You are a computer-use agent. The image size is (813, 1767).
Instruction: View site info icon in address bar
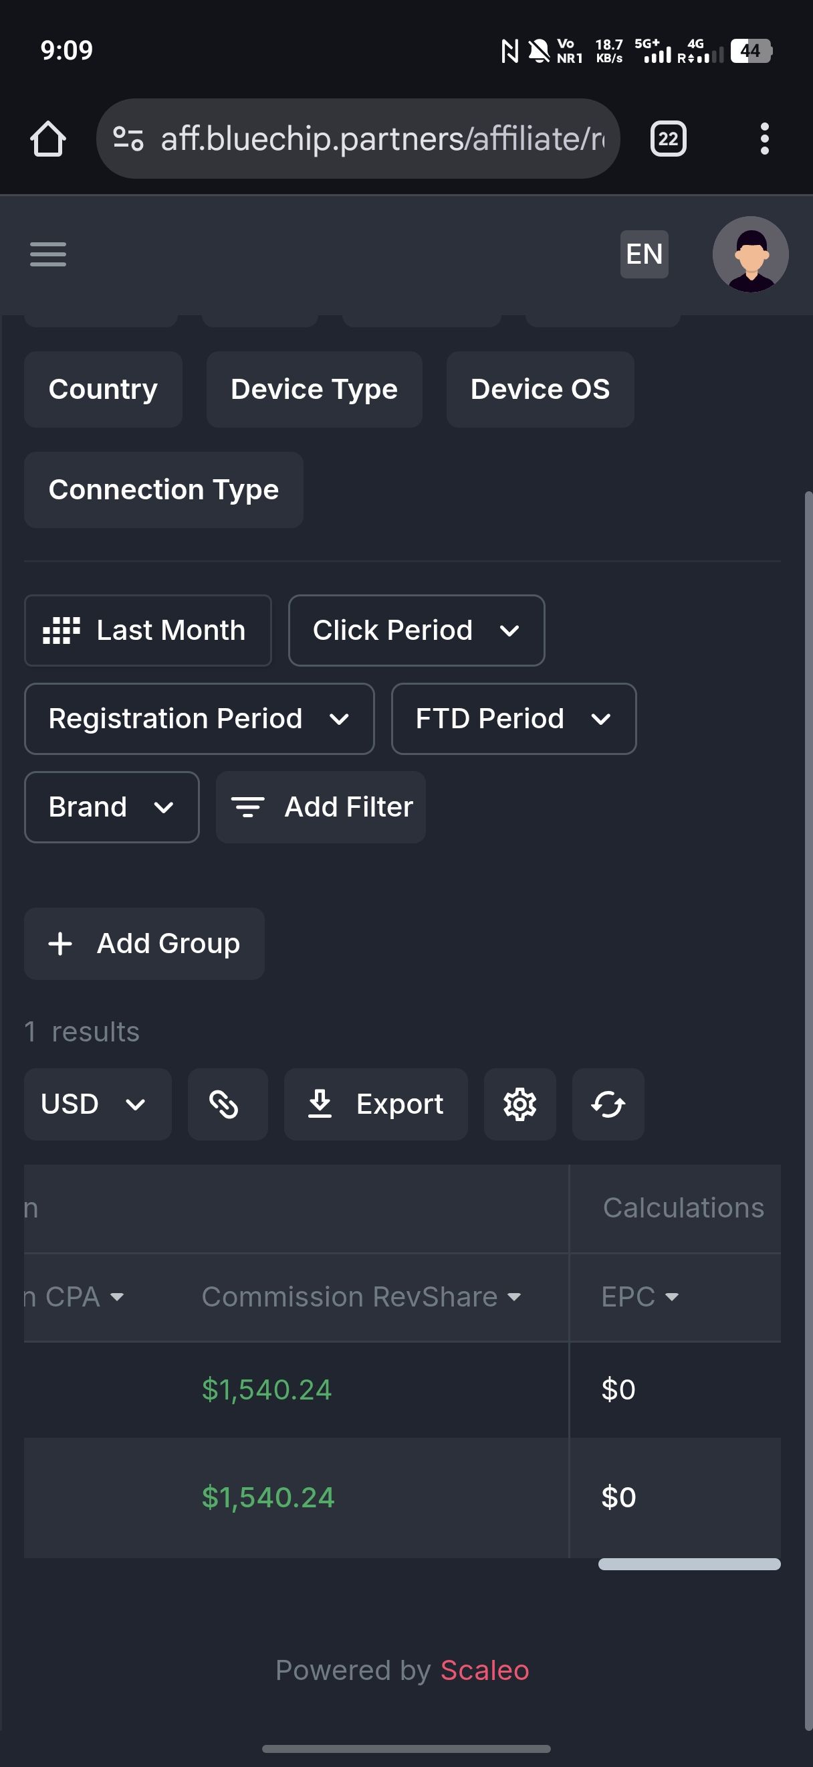[128, 139]
